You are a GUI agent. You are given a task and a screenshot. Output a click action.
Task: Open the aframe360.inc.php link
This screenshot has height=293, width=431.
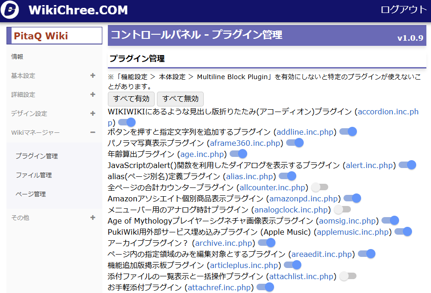(x=245, y=143)
